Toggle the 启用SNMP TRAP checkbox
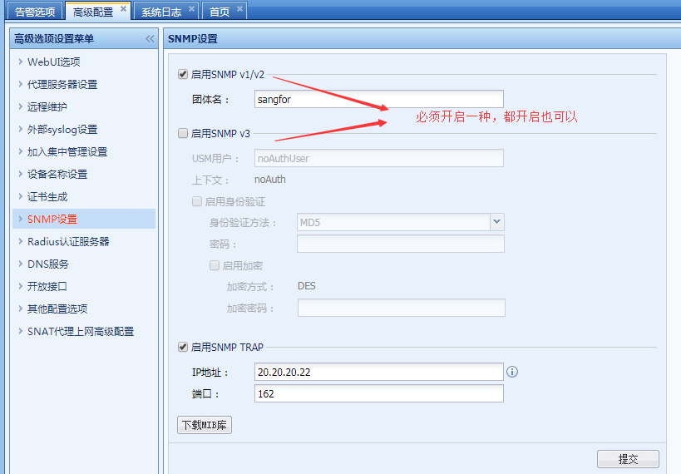Image resolution: width=681 pixels, height=474 pixels. (183, 347)
